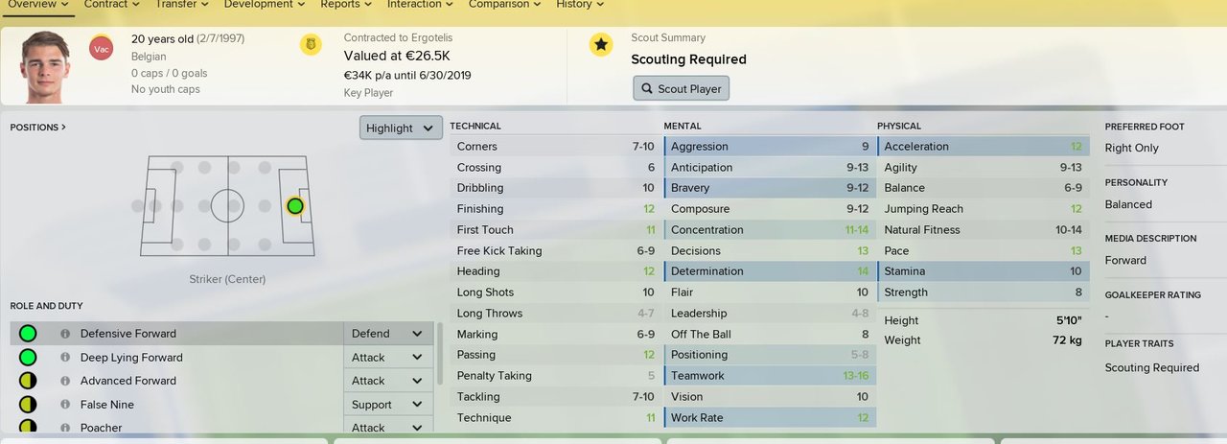Image resolution: width=1227 pixels, height=444 pixels.
Task: Open the Highlight dropdown
Action: (x=402, y=128)
